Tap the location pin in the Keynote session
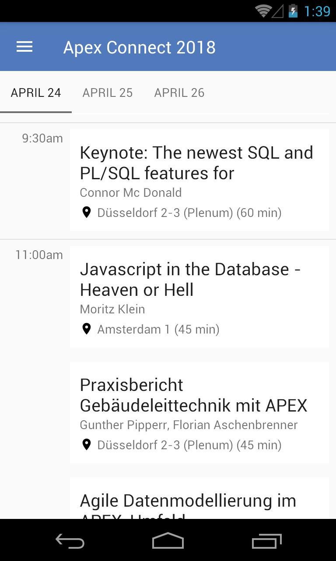 pyautogui.click(x=87, y=213)
